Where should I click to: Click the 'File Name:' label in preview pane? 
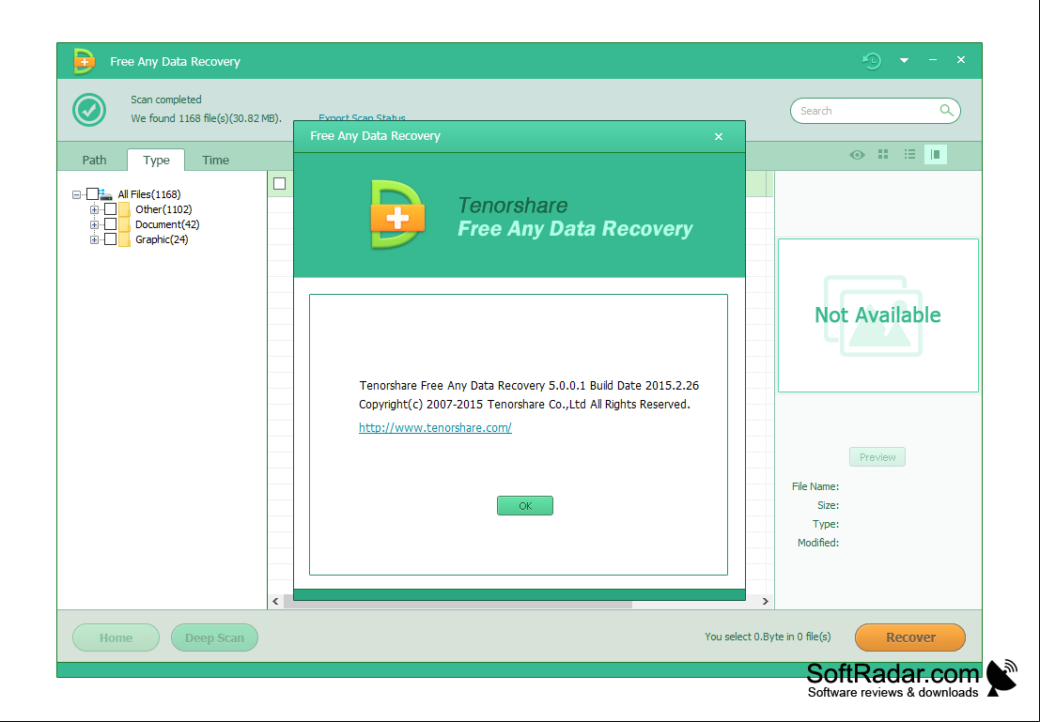pos(815,486)
